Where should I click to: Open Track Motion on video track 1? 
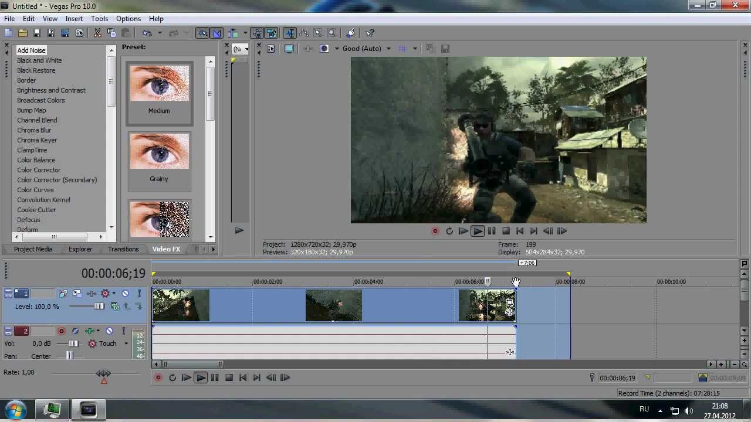pos(77,293)
